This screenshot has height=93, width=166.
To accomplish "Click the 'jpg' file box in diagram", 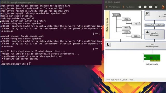I will coord(136,24).
